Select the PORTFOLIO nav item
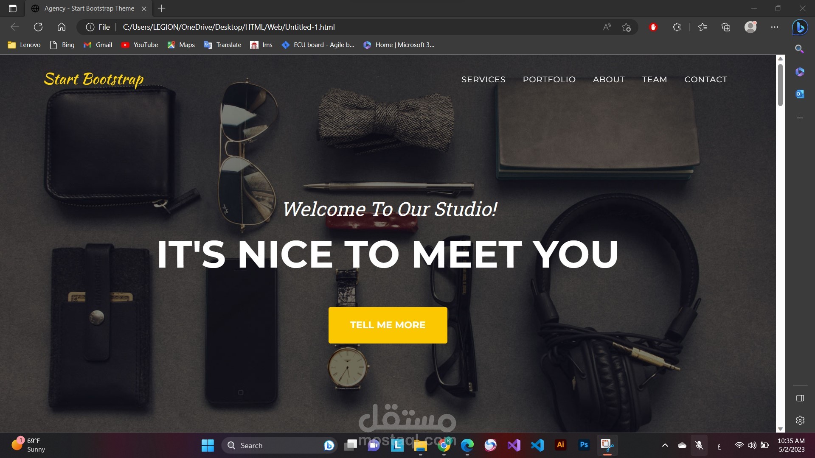 [x=549, y=79]
